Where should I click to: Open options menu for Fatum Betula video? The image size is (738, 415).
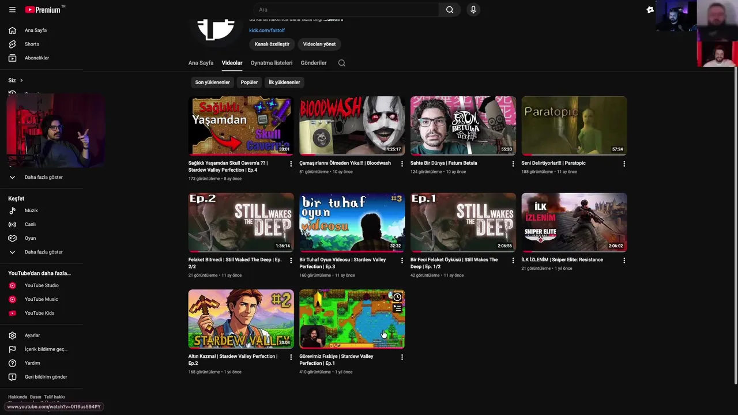pyautogui.click(x=513, y=164)
